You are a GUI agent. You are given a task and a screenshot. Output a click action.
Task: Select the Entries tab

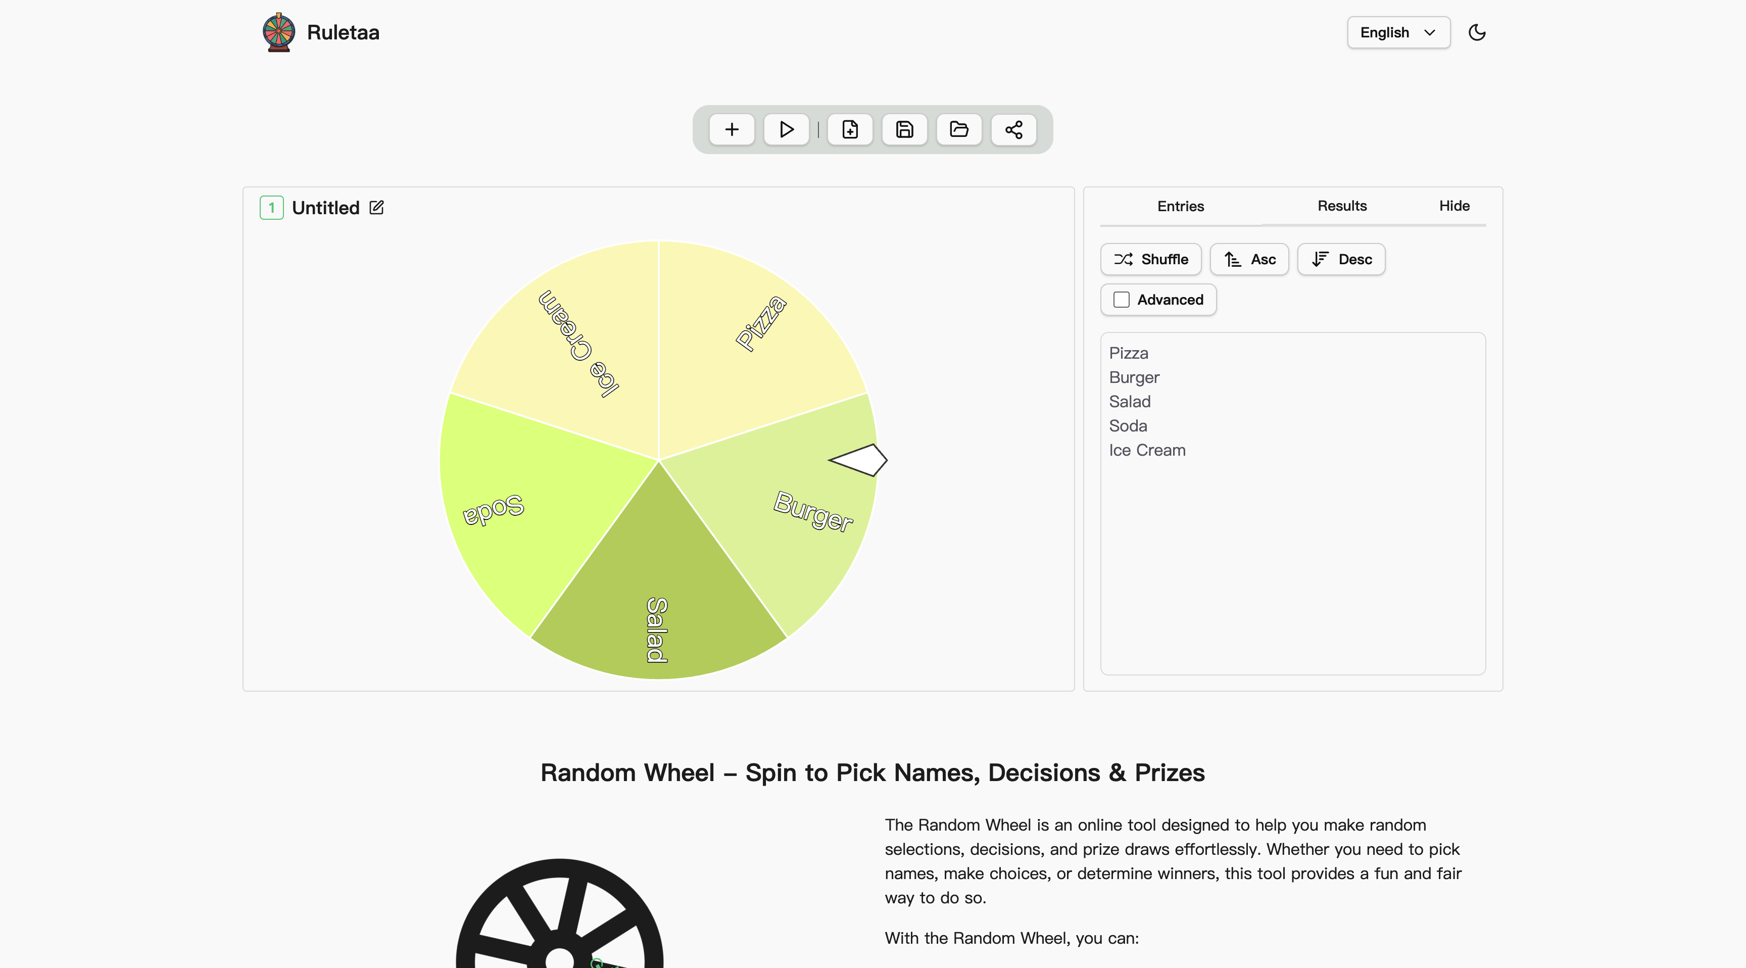tap(1180, 206)
